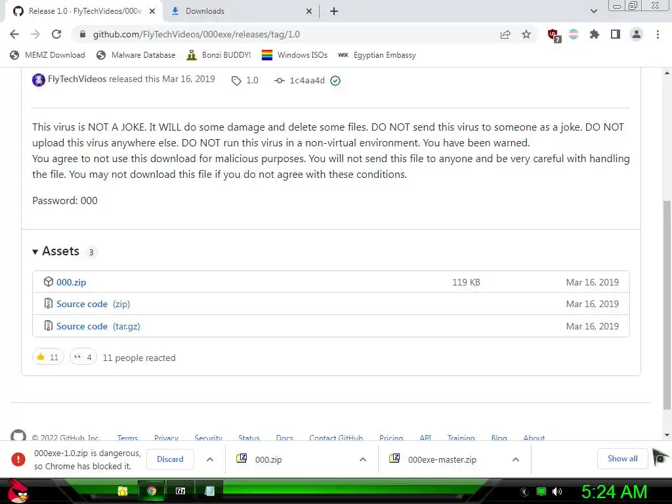This screenshot has height=504, width=672.
Task: Open the Angry Birds start button
Action: (x=17, y=491)
